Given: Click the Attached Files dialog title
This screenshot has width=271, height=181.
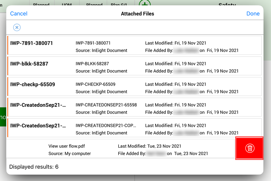Looking at the screenshot, I should click(137, 14).
